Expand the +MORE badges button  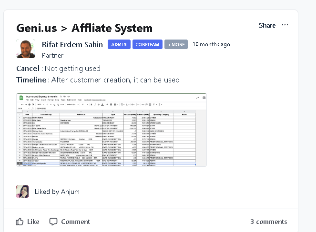[x=176, y=44]
